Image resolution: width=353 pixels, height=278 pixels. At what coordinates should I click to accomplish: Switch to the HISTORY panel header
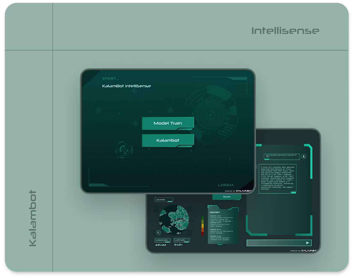(215, 212)
